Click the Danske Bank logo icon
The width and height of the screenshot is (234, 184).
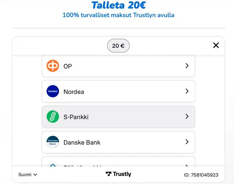pos(53,142)
